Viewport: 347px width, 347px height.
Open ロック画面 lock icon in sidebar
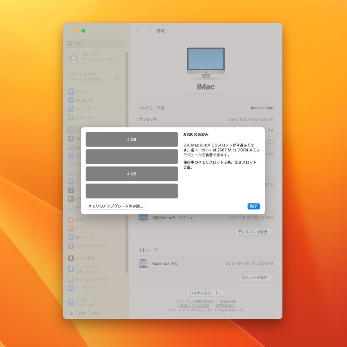(x=71, y=258)
